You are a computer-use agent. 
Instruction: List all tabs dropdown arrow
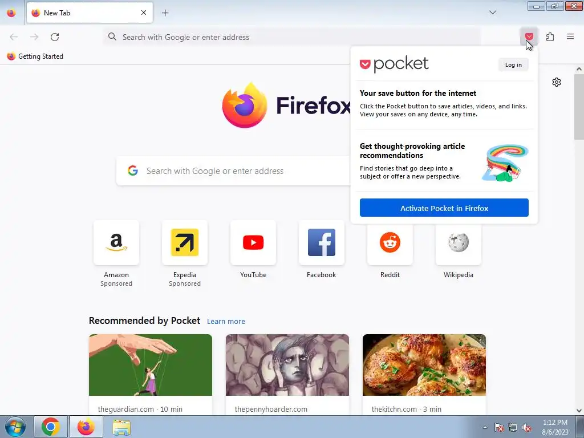click(492, 13)
